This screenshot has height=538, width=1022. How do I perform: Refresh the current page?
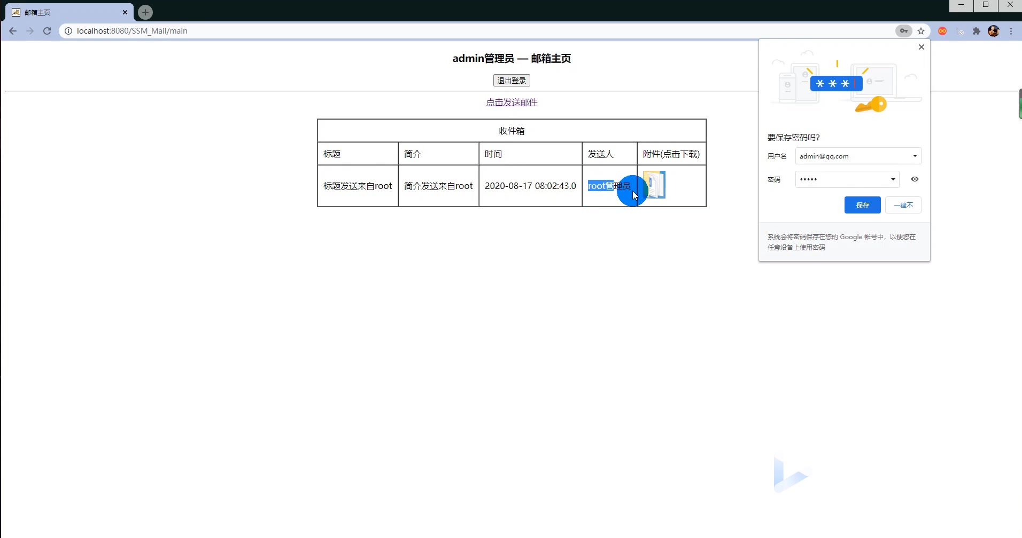(47, 31)
